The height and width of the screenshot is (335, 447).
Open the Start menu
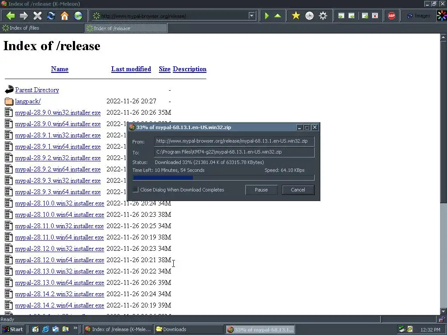tap(13, 329)
